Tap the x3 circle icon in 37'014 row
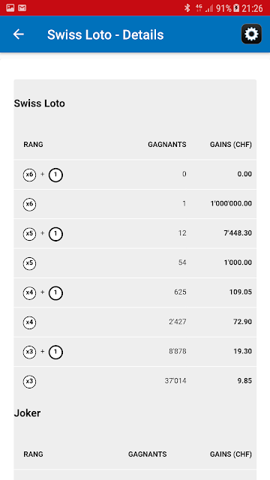 coord(29,382)
